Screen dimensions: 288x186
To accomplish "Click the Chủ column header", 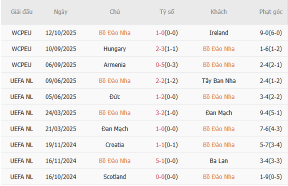I will point(114,12).
